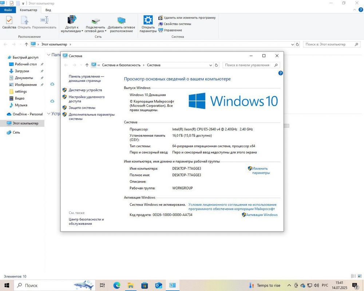Collapse the Explorer ribbon with the chevron

click(x=355, y=10)
